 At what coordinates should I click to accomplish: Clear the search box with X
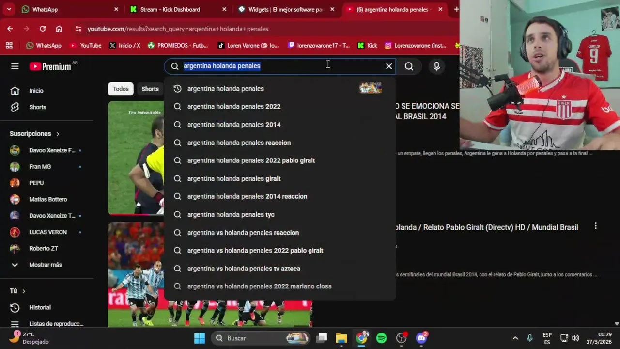click(x=389, y=66)
